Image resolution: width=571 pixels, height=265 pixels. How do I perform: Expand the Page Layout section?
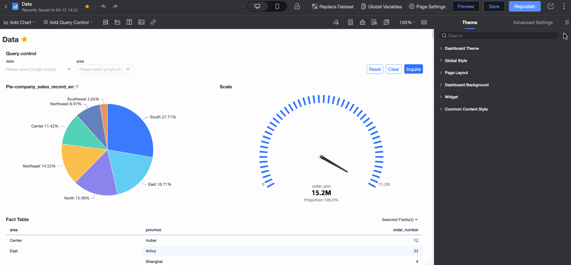coord(502,73)
